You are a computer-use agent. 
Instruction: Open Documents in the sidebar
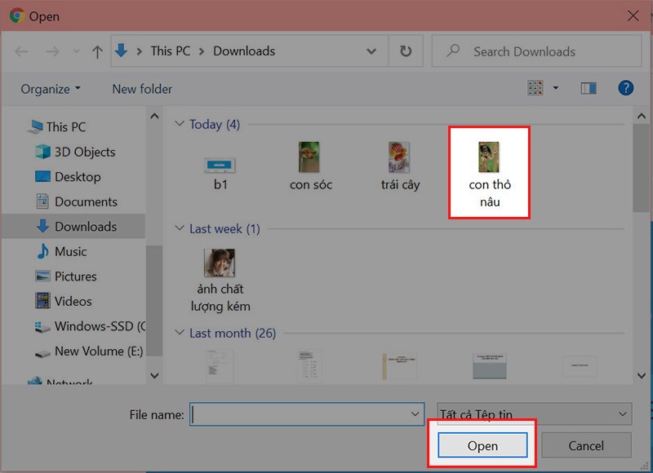77,201
